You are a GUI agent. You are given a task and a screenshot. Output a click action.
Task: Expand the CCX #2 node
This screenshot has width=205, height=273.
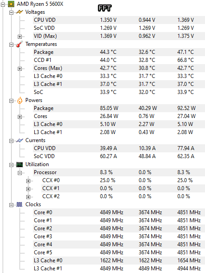[28, 197]
